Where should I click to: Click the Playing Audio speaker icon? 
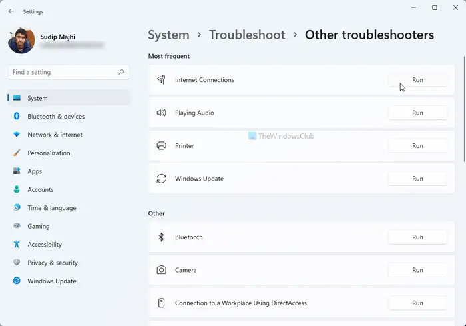[x=161, y=113]
